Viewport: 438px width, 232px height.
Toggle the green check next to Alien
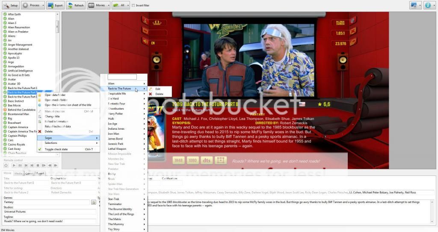coord(5,18)
